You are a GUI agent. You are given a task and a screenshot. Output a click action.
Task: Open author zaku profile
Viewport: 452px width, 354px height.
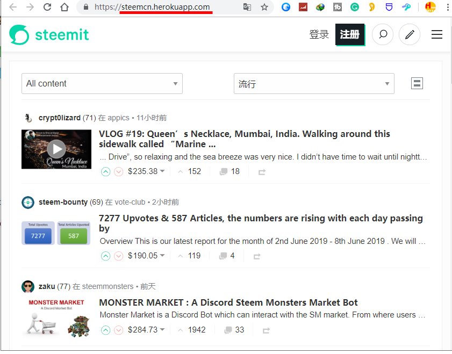click(47, 287)
